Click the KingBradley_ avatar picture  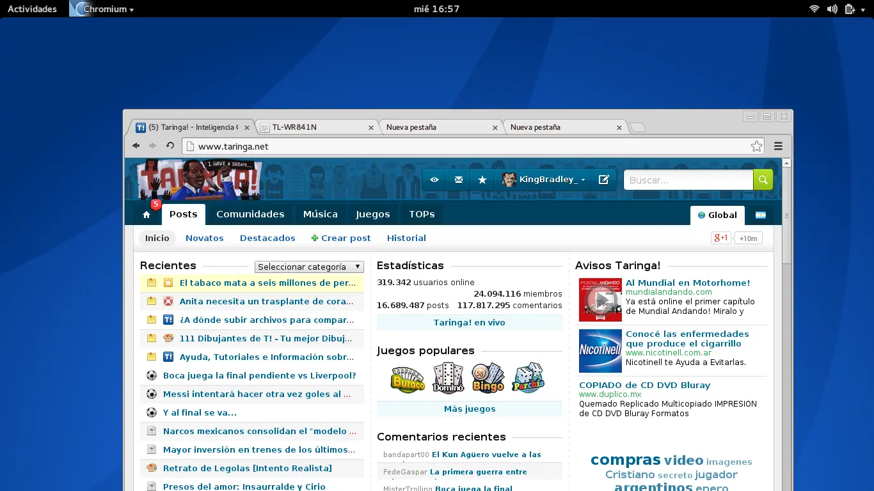coord(509,180)
